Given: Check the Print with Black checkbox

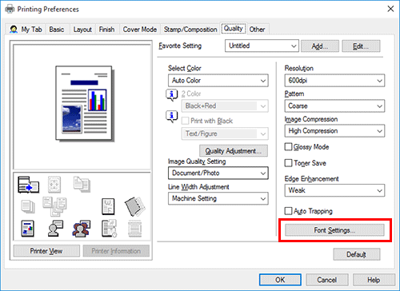Looking at the screenshot, I should [186, 121].
